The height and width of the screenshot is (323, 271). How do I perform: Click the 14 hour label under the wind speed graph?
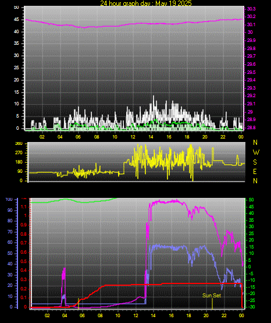pos(151,137)
